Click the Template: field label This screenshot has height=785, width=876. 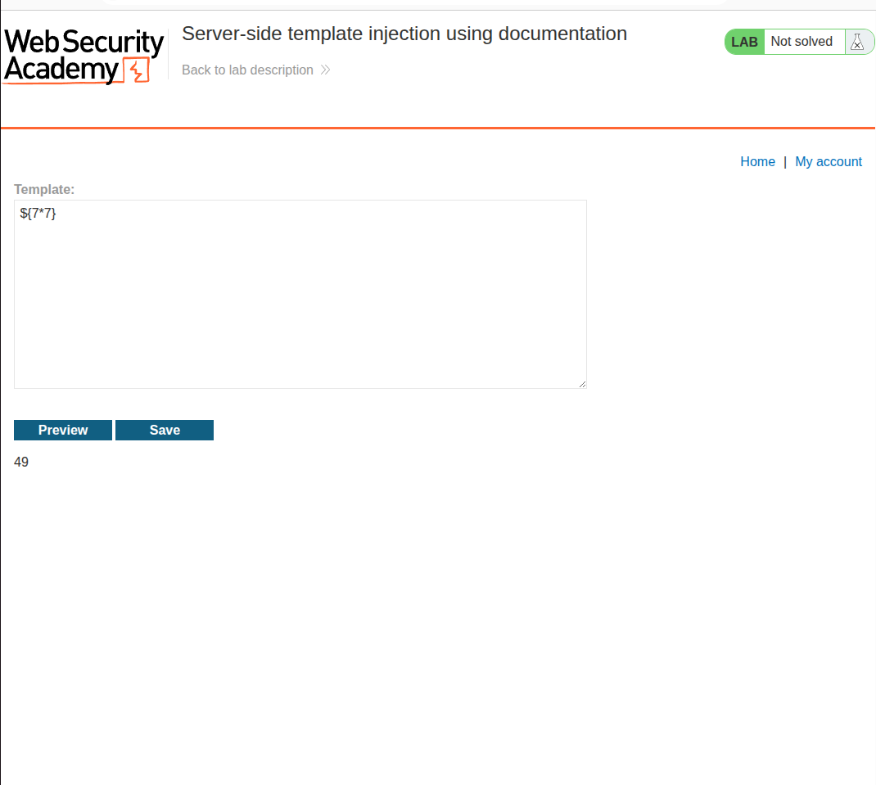coord(44,189)
